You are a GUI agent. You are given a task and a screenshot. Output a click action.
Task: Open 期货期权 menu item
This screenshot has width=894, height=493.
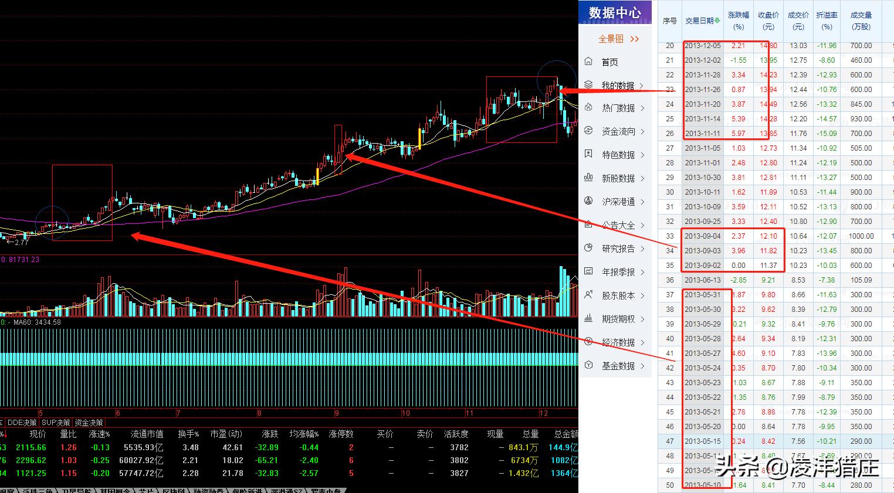point(618,319)
